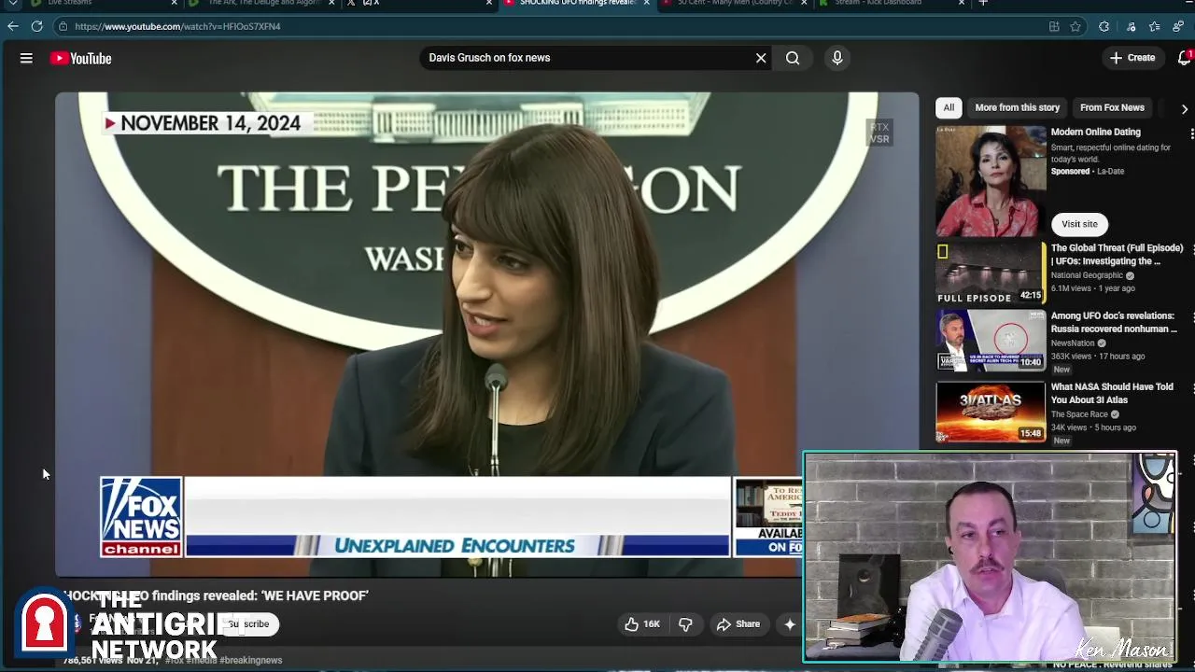Open The Global Threat full episode thumbnail

tap(991, 273)
